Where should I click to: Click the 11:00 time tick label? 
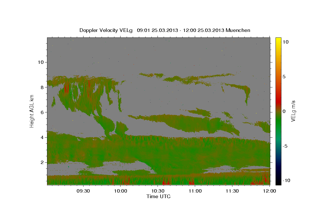point(195,191)
